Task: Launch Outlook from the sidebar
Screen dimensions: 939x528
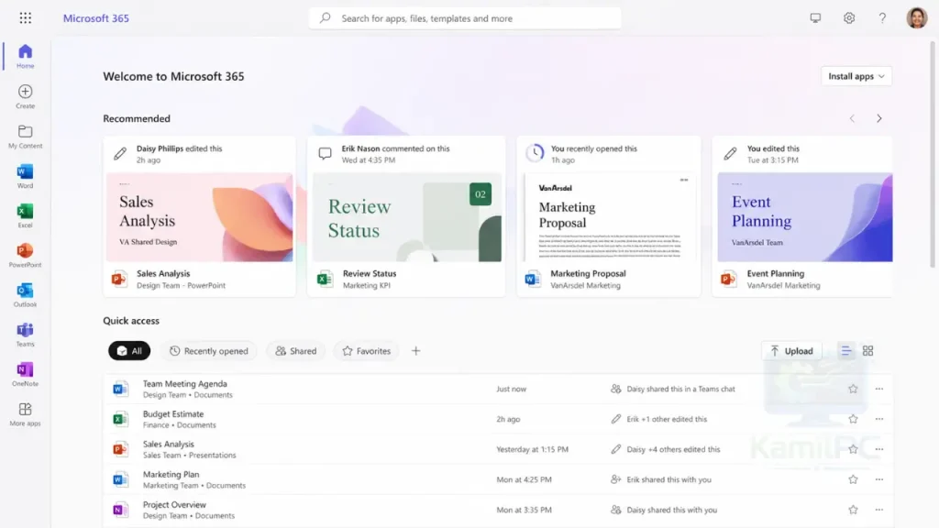Action: [x=25, y=295]
